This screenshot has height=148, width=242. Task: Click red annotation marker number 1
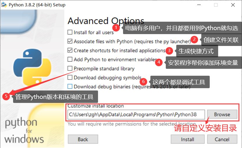[116, 28]
